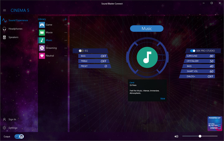Select the Movie clapperboard profile icon
Screen dimensions: 224x141
pyautogui.click(x=42, y=32)
